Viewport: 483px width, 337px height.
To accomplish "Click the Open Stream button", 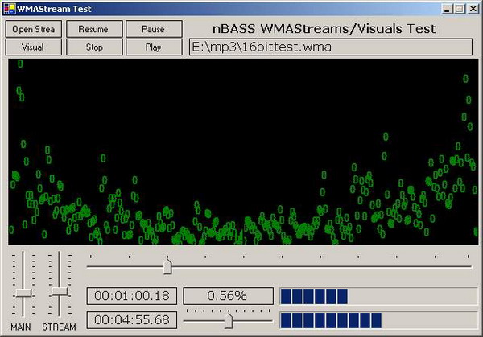I will pyautogui.click(x=34, y=29).
